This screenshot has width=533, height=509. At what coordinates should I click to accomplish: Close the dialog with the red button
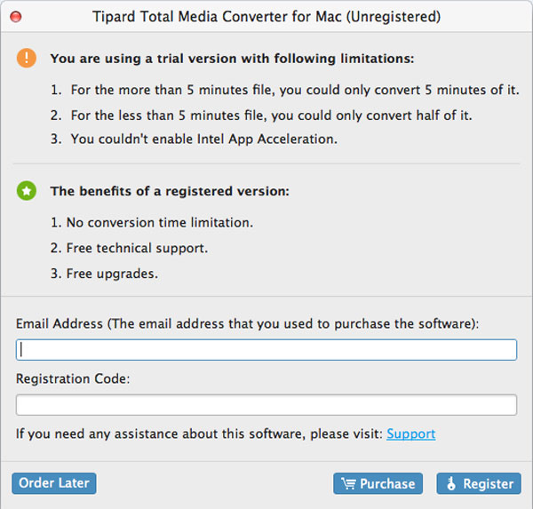[16, 16]
